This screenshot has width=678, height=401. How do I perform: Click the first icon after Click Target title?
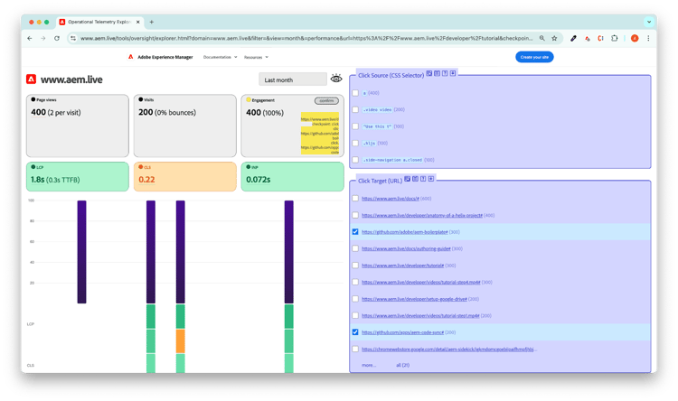tap(408, 179)
